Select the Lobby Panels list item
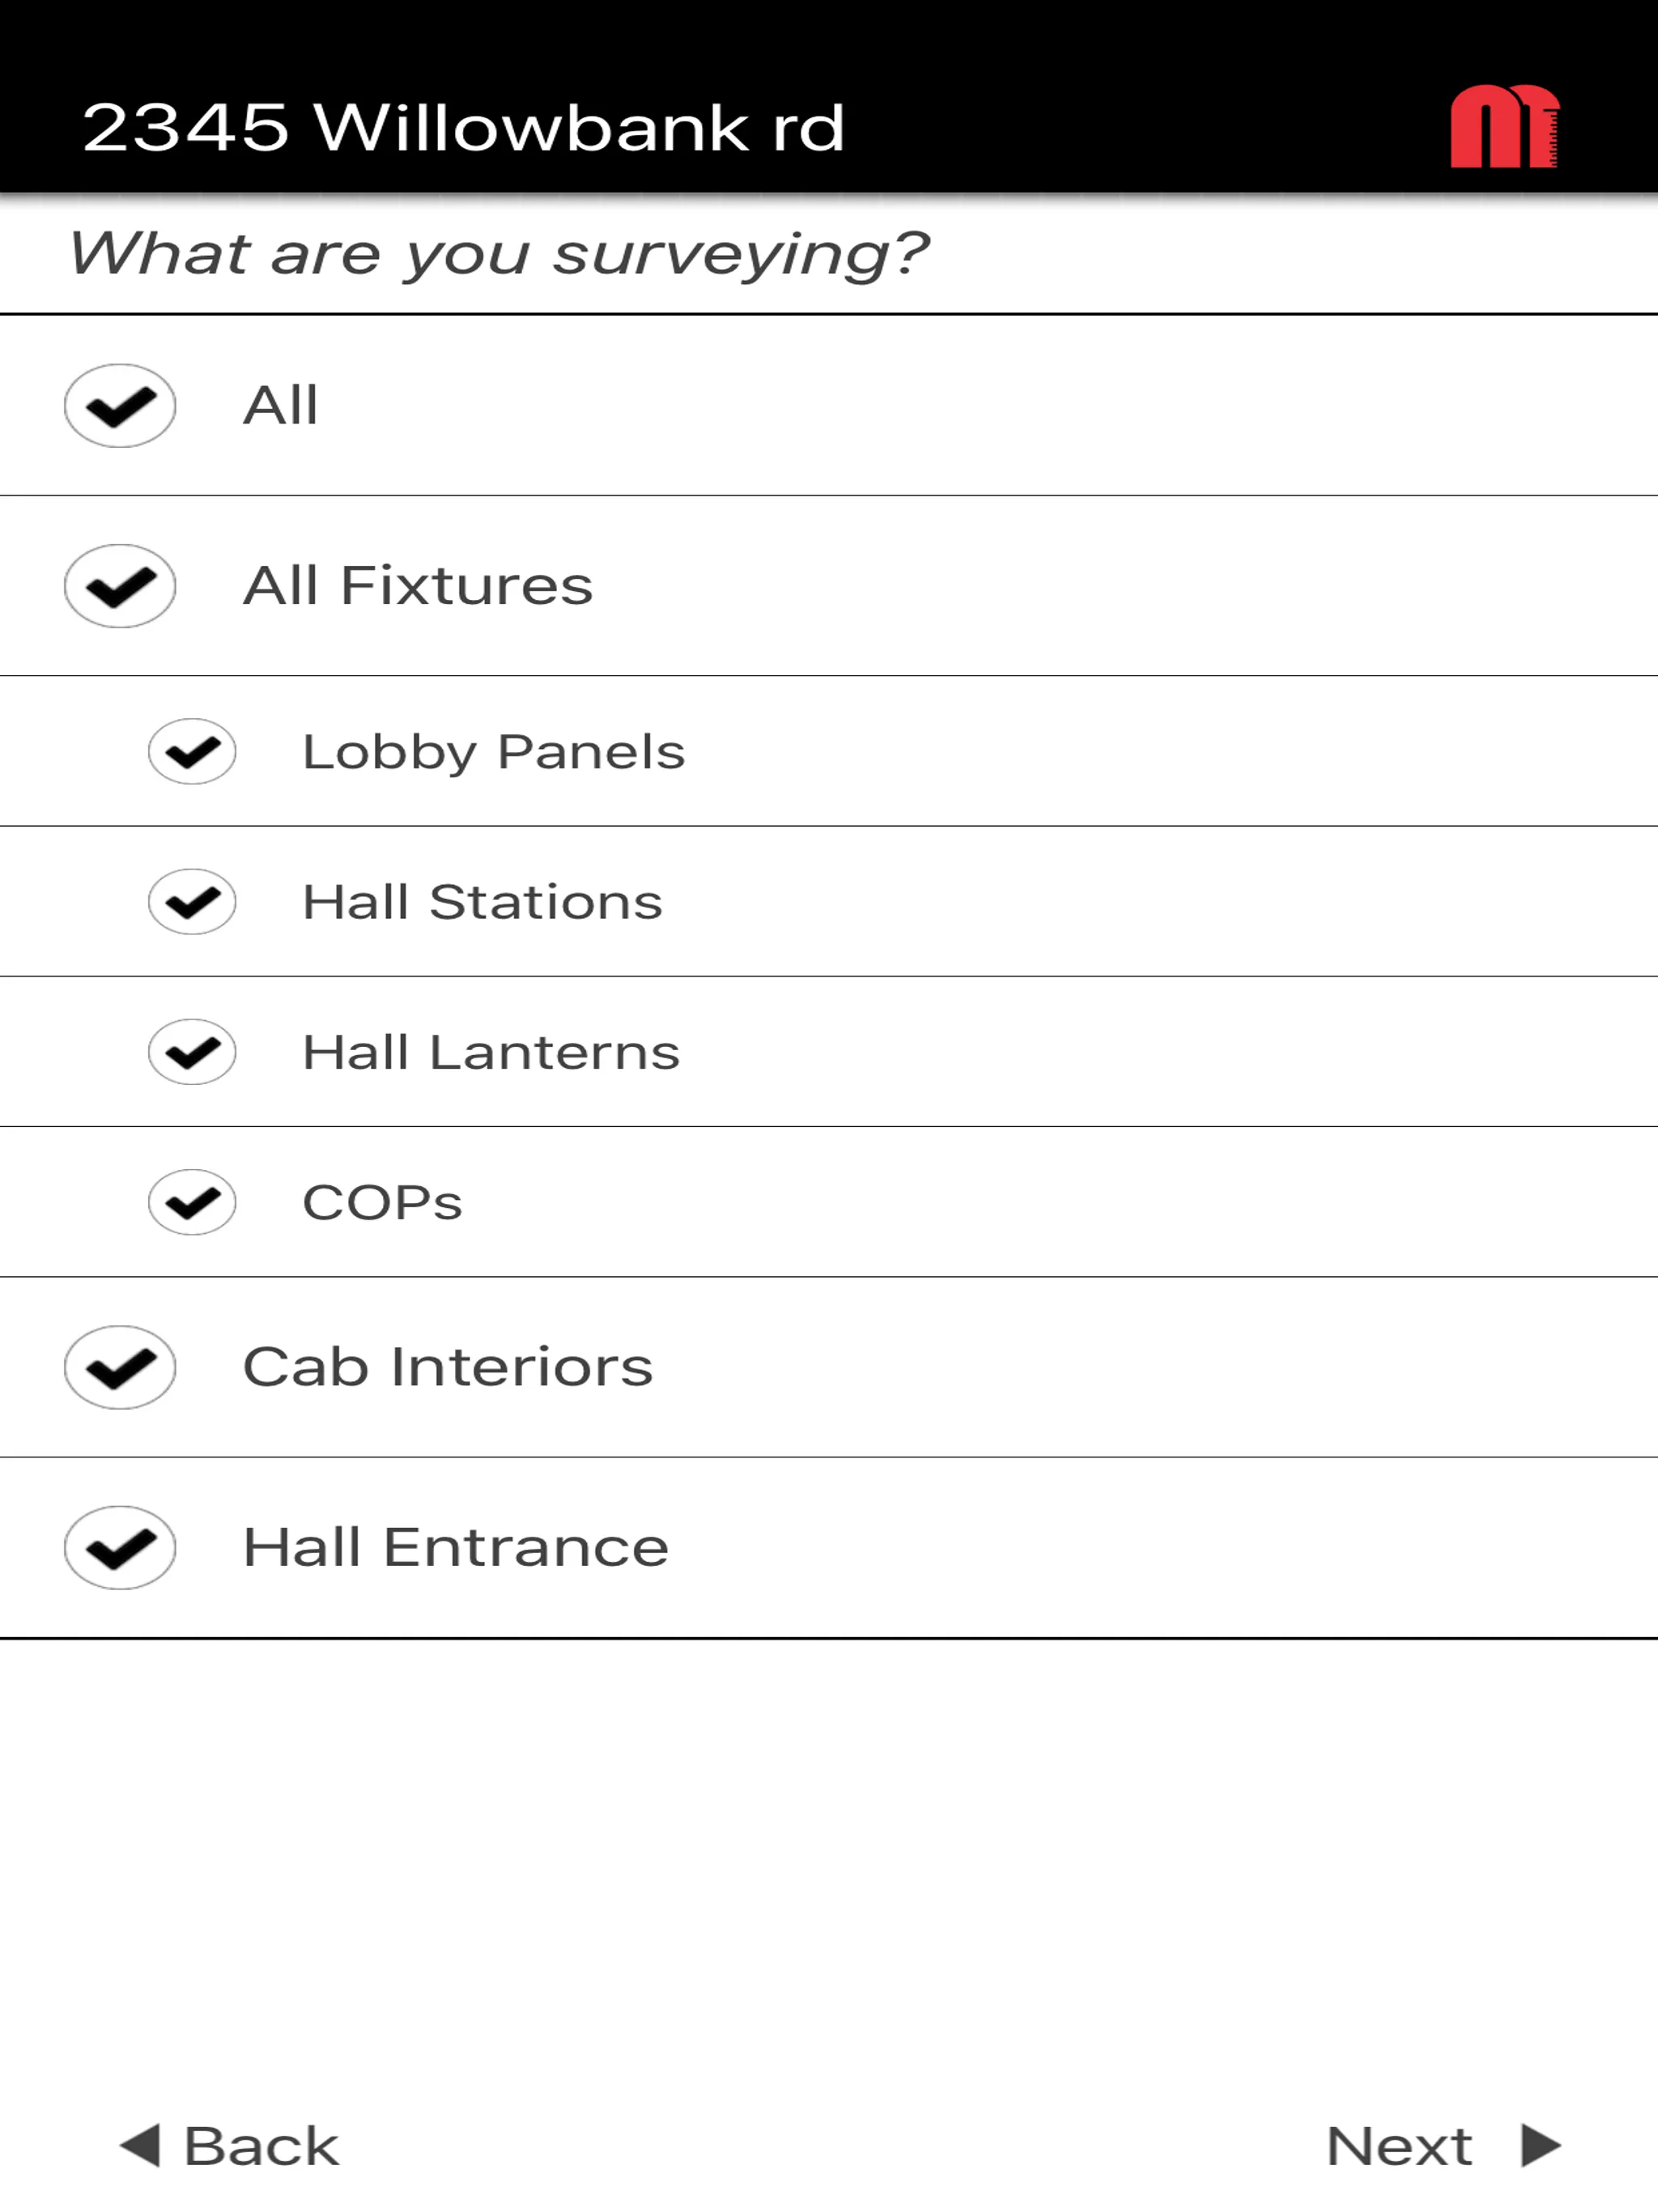The width and height of the screenshot is (1658, 2212). 829,751
